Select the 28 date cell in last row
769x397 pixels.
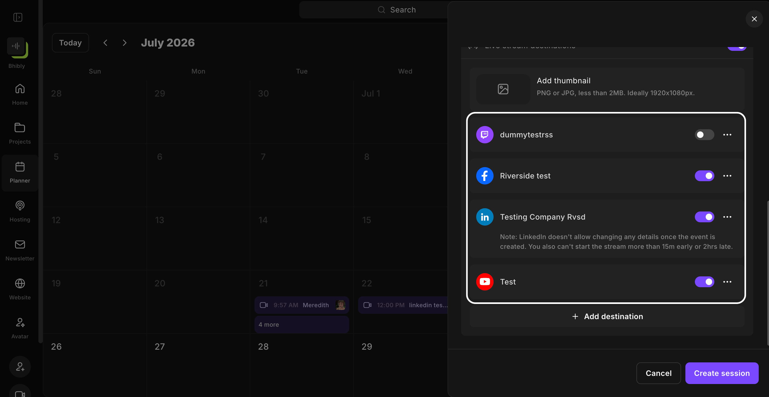point(302,365)
